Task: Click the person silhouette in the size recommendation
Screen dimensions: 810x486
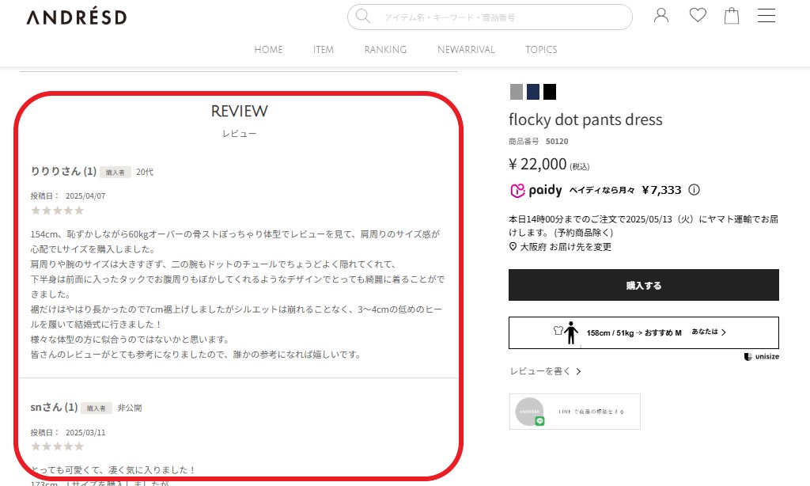Action: point(571,332)
